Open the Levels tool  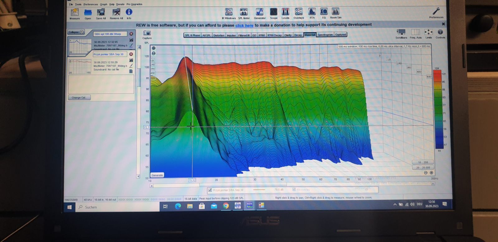(x=285, y=12)
